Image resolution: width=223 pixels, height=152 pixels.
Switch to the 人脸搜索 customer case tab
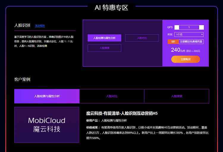[177, 96]
